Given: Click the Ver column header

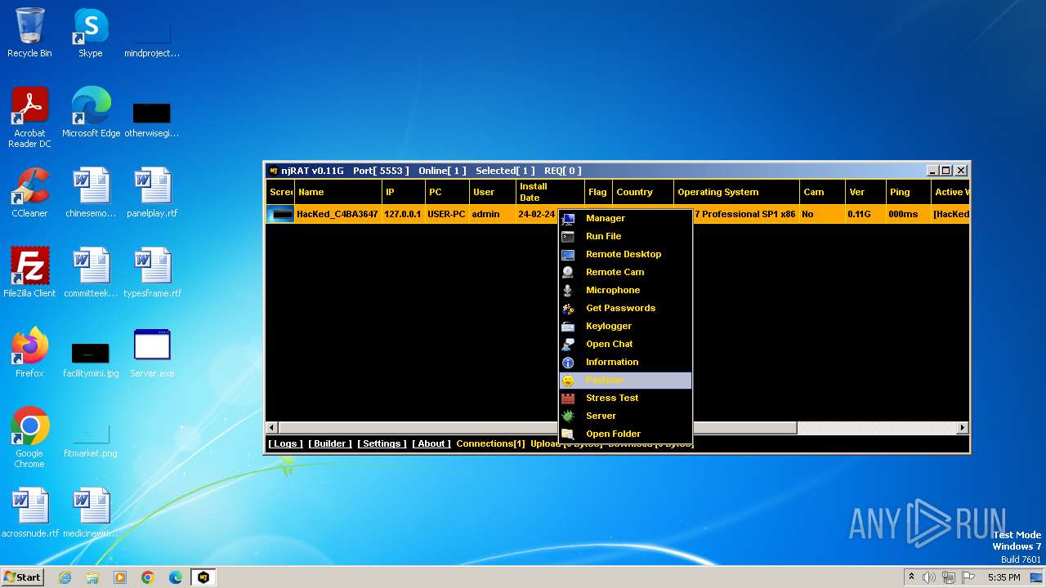Looking at the screenshot, I should 865,192.
